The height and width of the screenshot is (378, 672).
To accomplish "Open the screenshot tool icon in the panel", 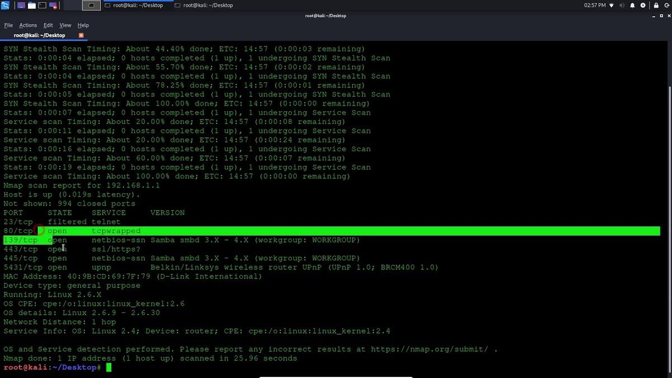I will pos(53,5).
